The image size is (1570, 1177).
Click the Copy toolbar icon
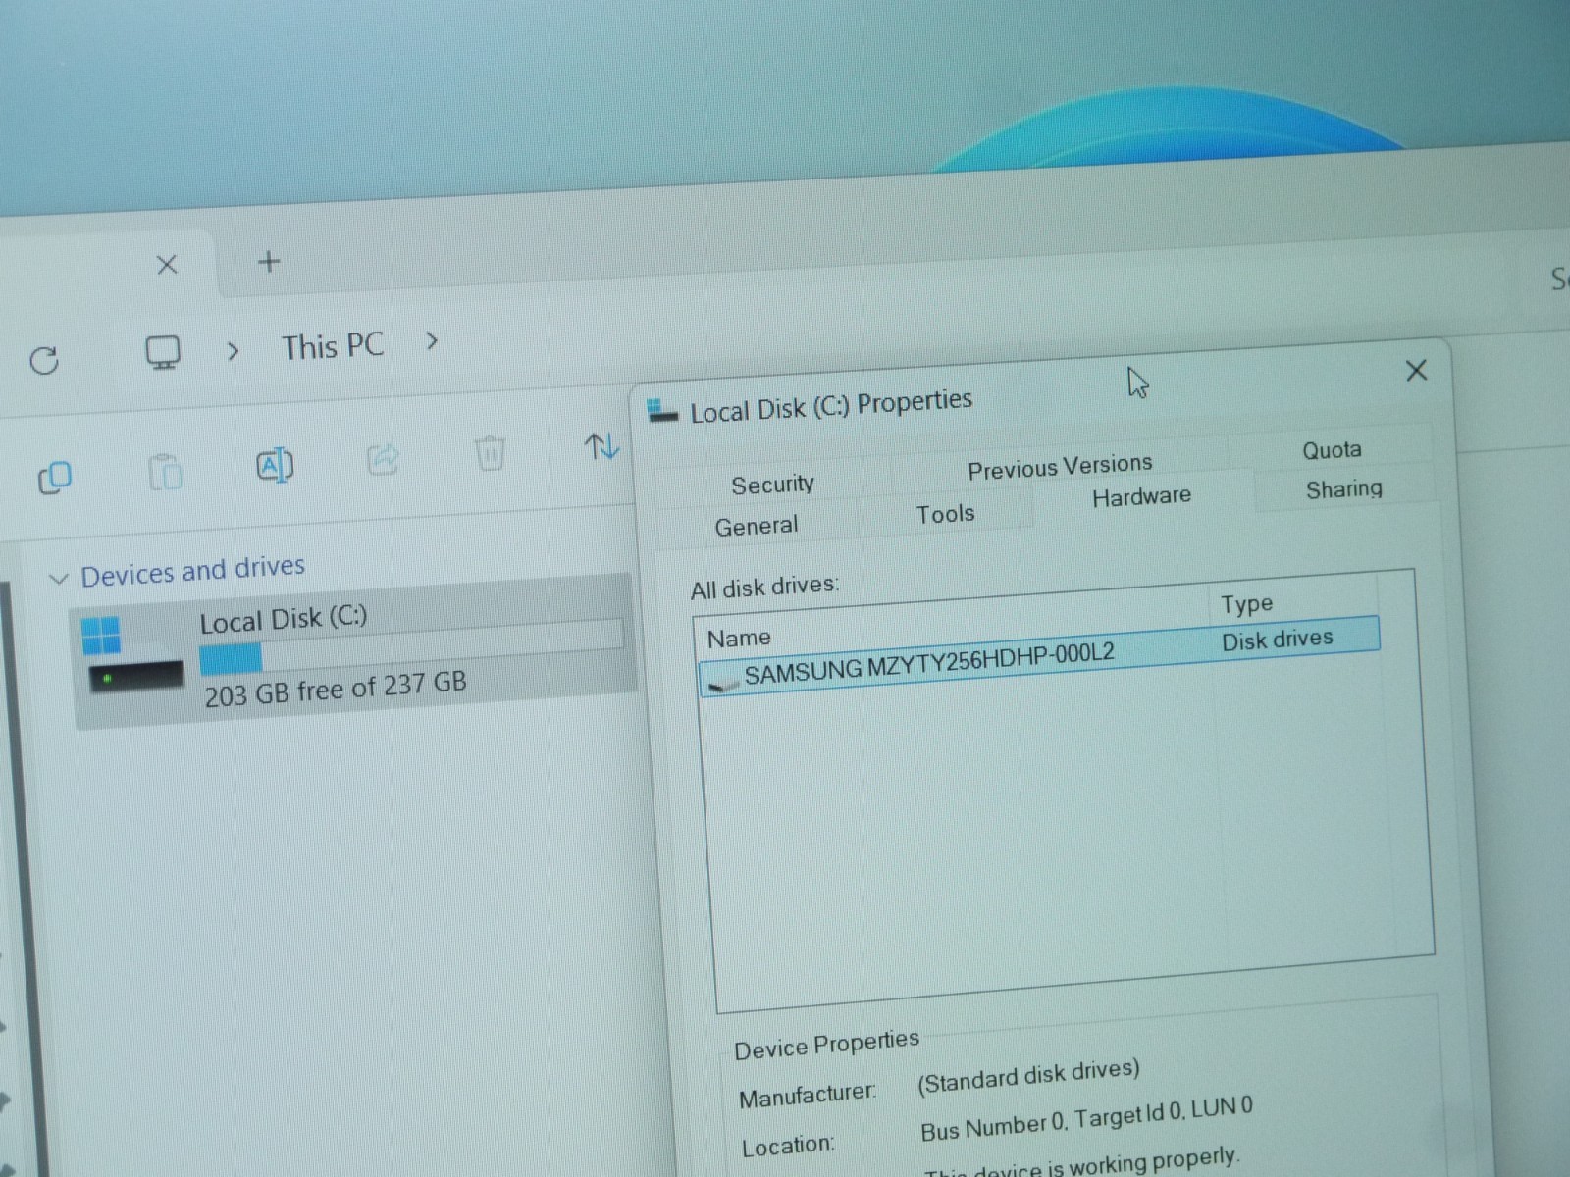pyautogui.click(x=55, y=478)
